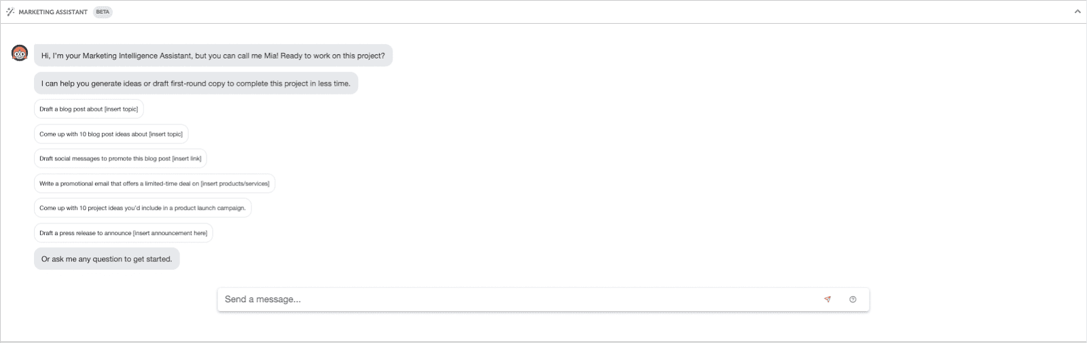Click the "I can help you generate ideas" bubble
Viewport: 1087px width, 343px height.
click(196, 84)
